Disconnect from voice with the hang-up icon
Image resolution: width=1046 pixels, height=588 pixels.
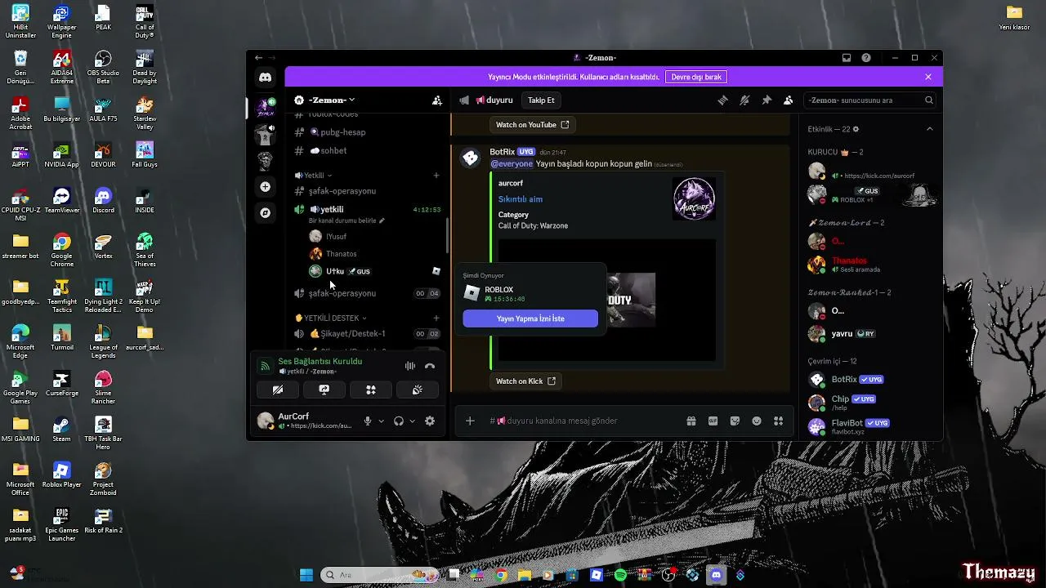[x=430, y=366]
